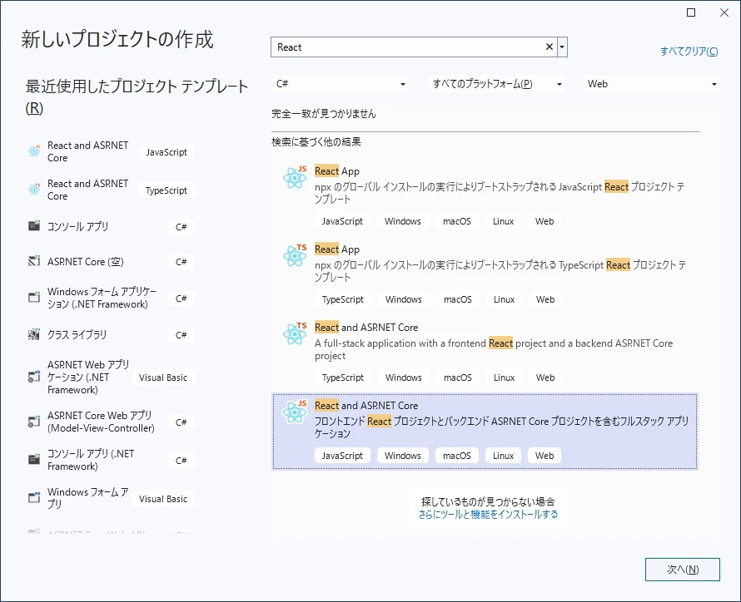Click the コンソール アプリ C# template icon

coord(34,226)
